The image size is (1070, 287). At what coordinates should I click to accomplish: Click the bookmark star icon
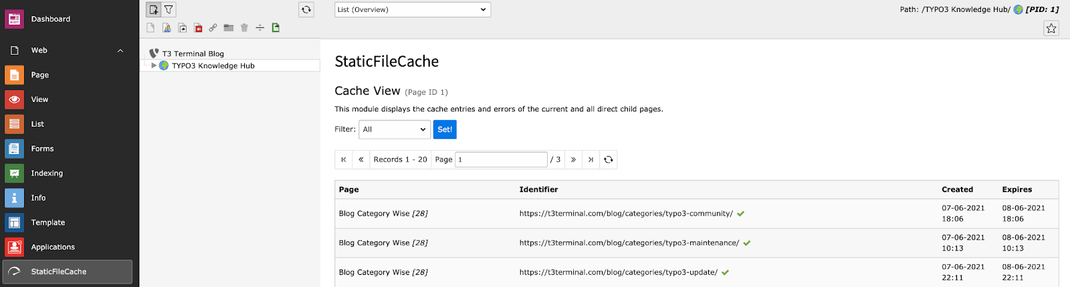pos(1051,28)
